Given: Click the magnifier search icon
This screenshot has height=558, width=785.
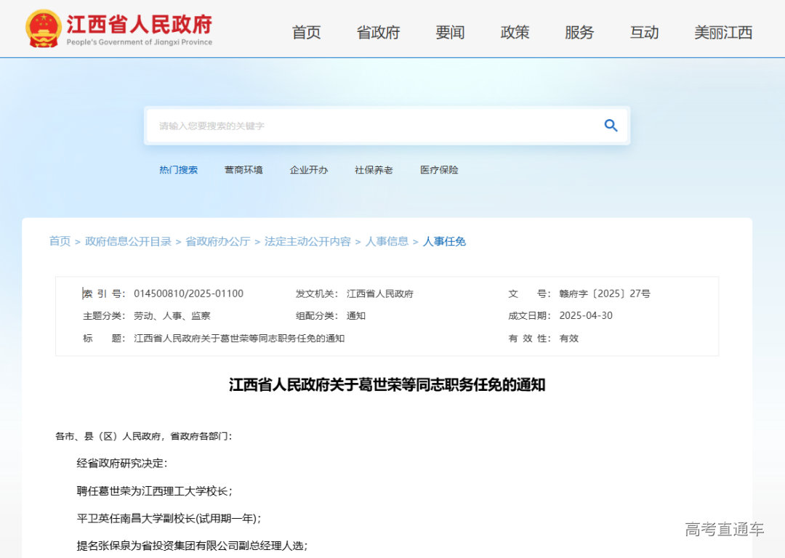Looking at the screenshot, I should (x=611, y=125).
